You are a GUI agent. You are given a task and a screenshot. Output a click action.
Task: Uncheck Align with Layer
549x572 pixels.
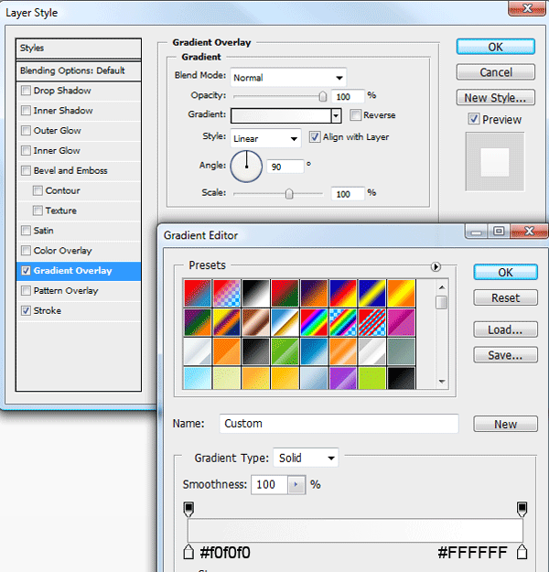click(315, 136)
